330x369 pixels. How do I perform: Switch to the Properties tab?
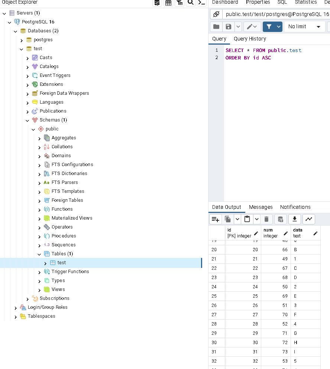click(x=258, y=2)
